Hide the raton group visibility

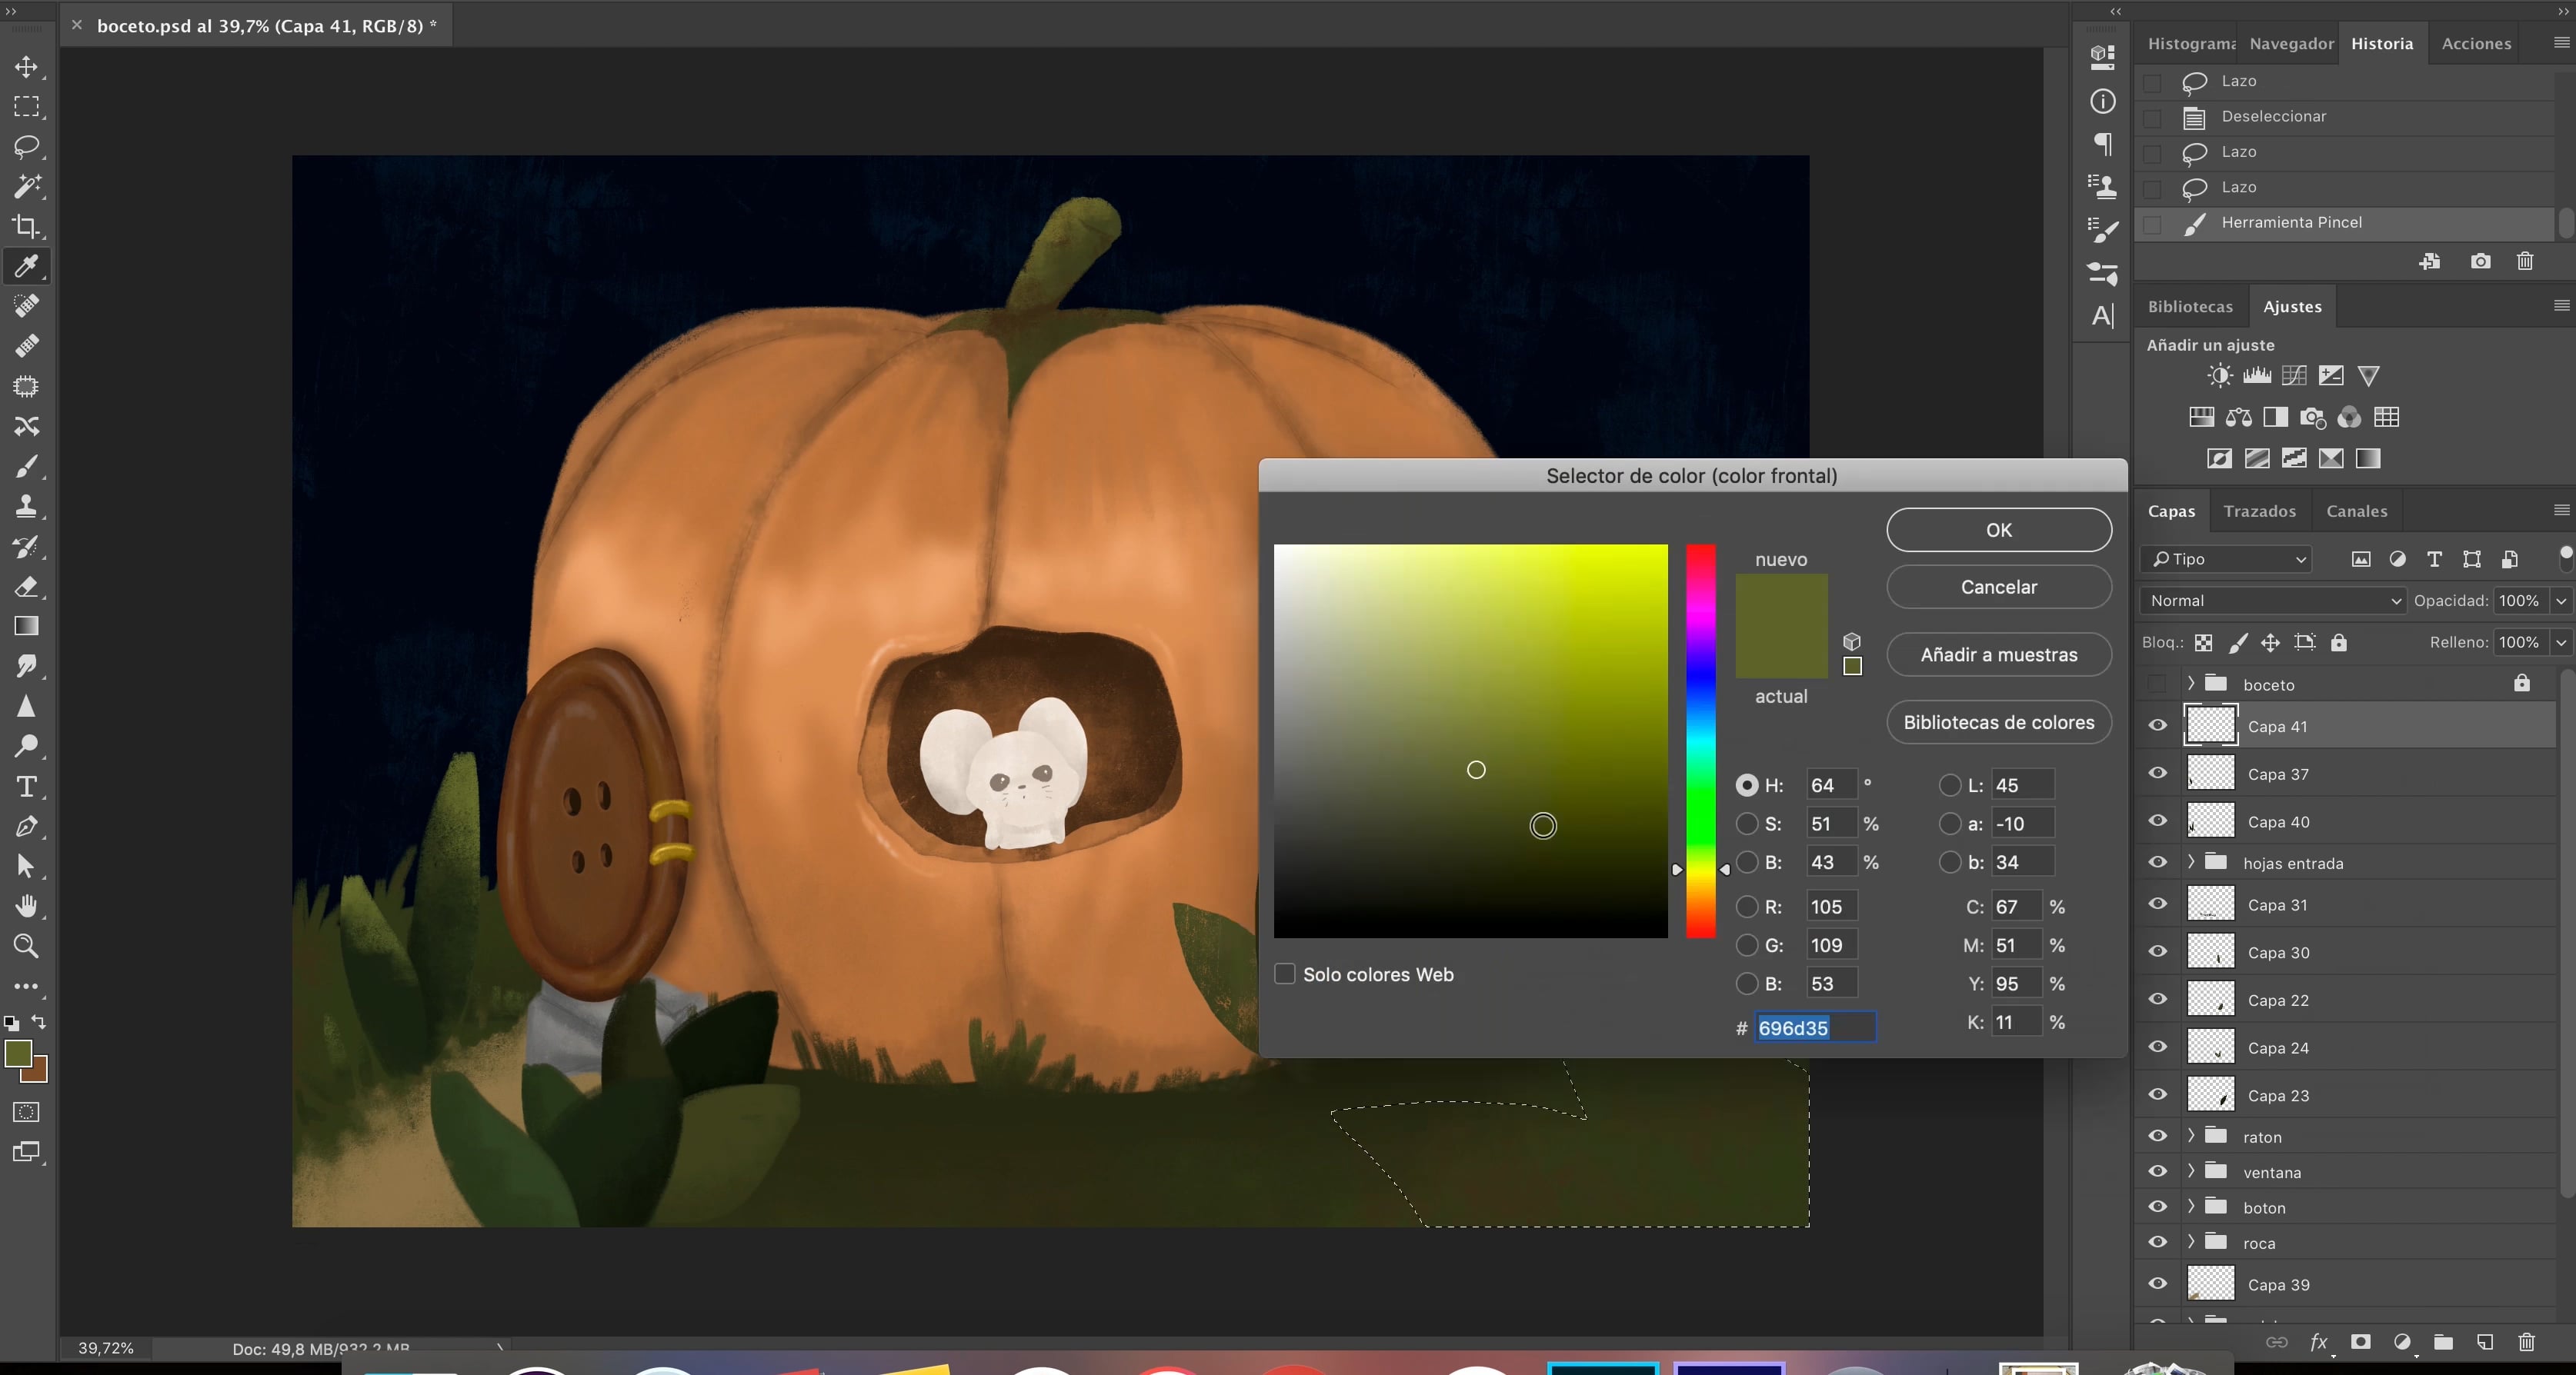pos(2158,1137)
